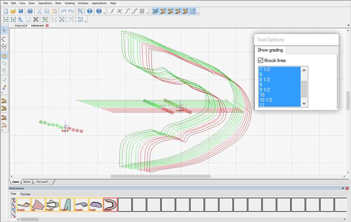Select size 10 1/2 in grading list
The image size is (351, 222).
(279, 100)
